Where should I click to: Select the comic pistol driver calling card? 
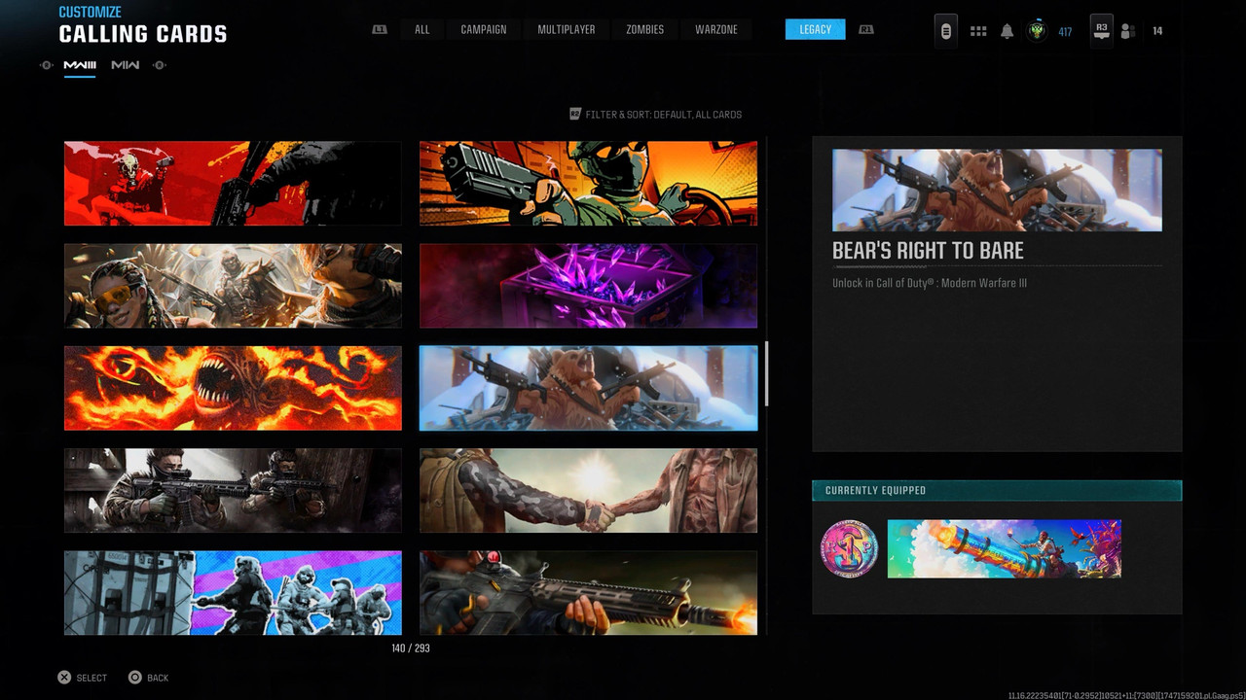pyautogui.click(x=588, y=183)
